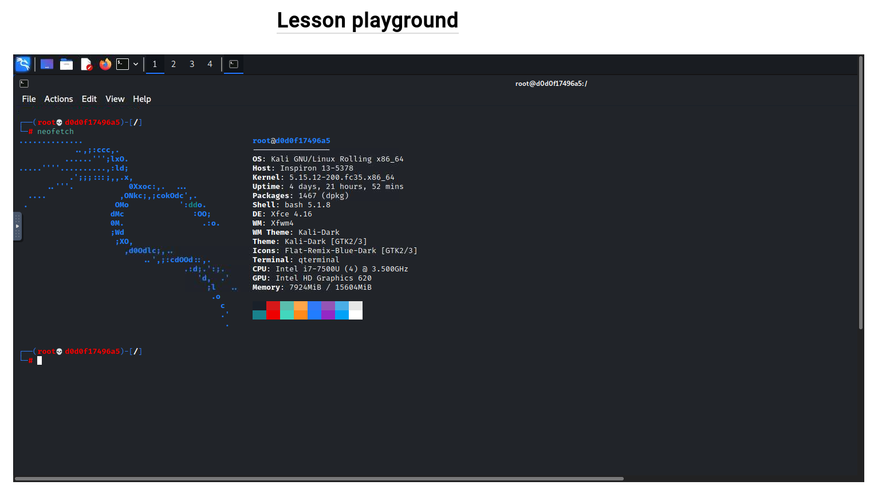Open the terminal emulator launcher icon
Image resolution: width=870 pixels, height=489 pixels.
pos(123,64)
